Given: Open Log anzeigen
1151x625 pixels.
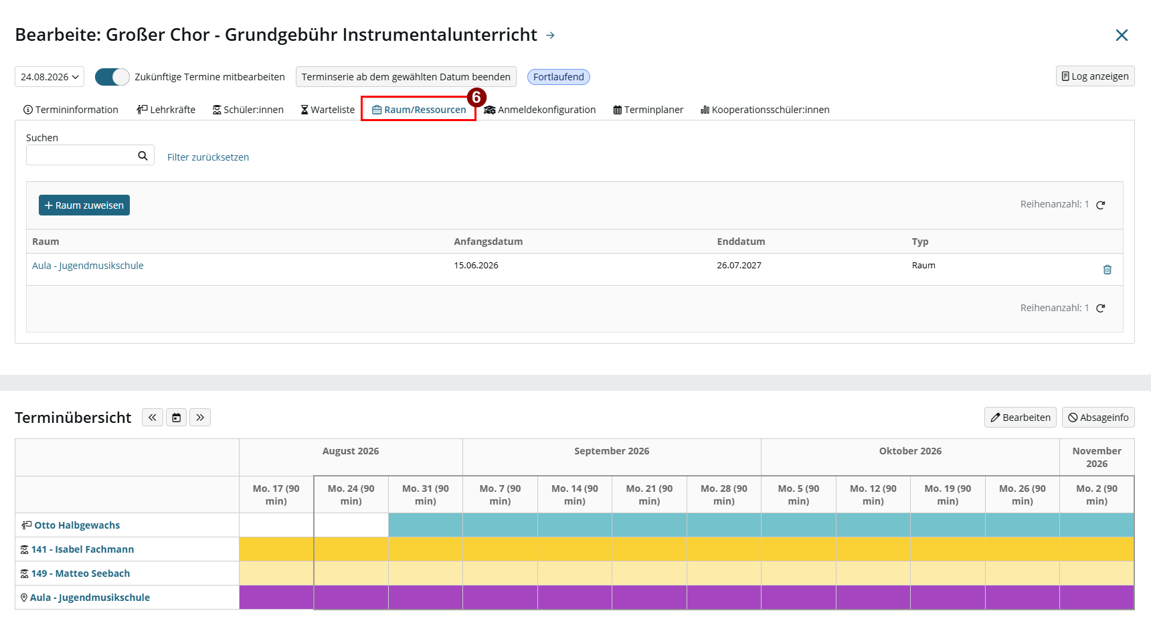Looking at the screenshot, I should [1095, 76].
